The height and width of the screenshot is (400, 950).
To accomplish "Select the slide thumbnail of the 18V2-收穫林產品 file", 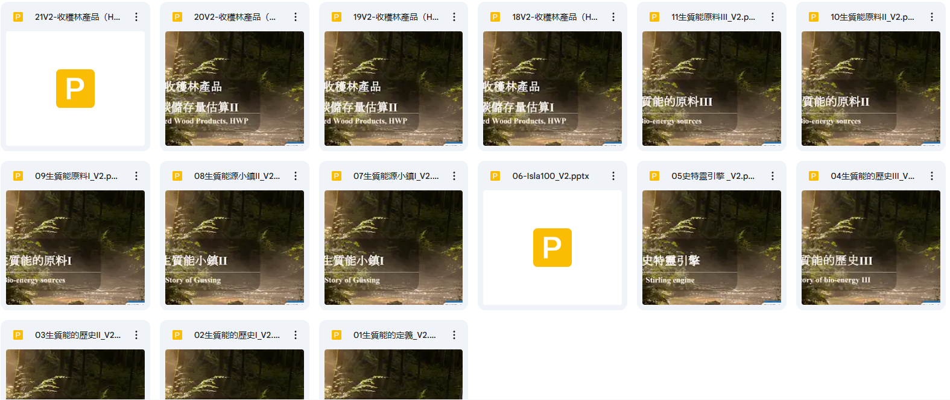I will [553, 89].
